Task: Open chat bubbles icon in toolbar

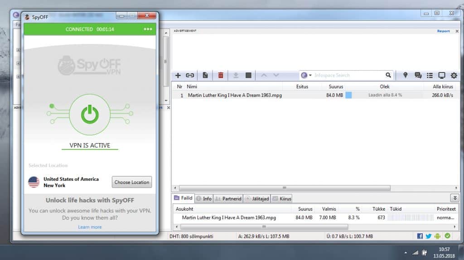Action: click(418, 76)
